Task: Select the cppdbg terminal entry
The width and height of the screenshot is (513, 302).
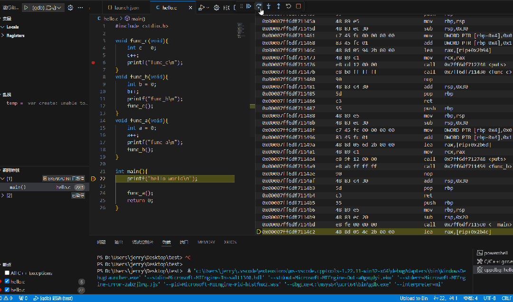Action: pos(493,270)
